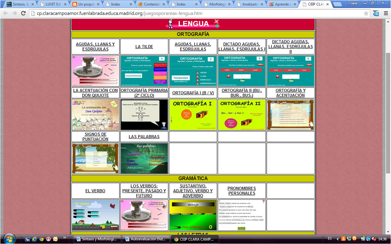Click the El verbo road scene thumbnail
391x244 pixels.
pyautogui.click(x=95, y=215)
